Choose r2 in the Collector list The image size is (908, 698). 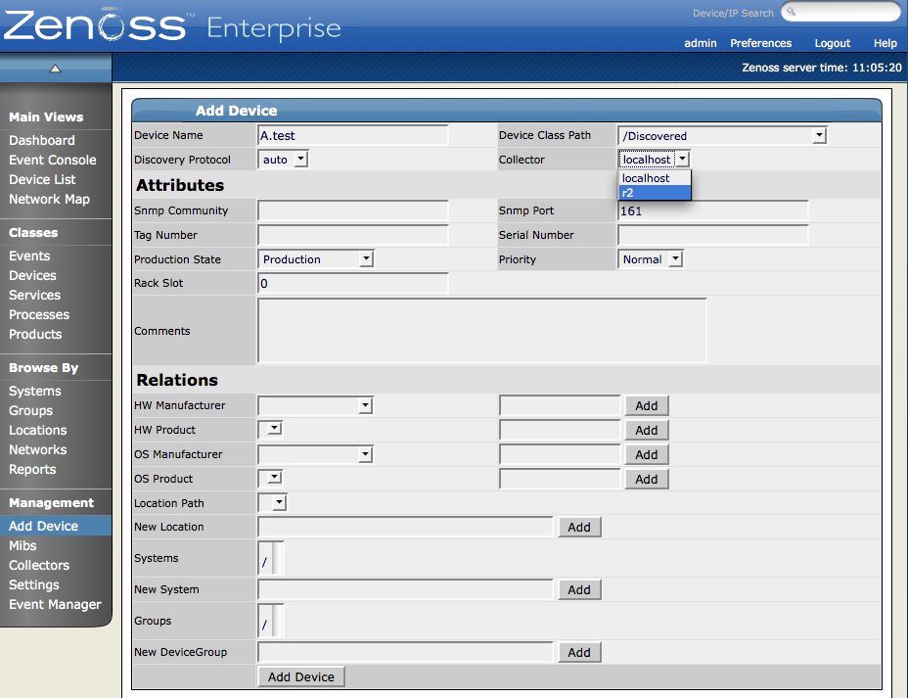click(655, 193)
